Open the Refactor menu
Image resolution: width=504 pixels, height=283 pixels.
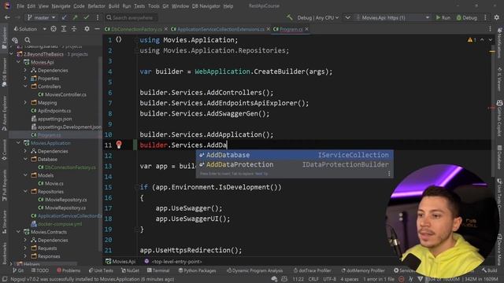pyautogui.click(x=96, y=6)
